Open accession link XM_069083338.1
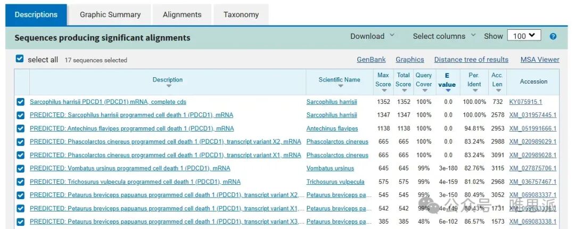The height and width of the screenshot is (229, 575). click(532, 222)
